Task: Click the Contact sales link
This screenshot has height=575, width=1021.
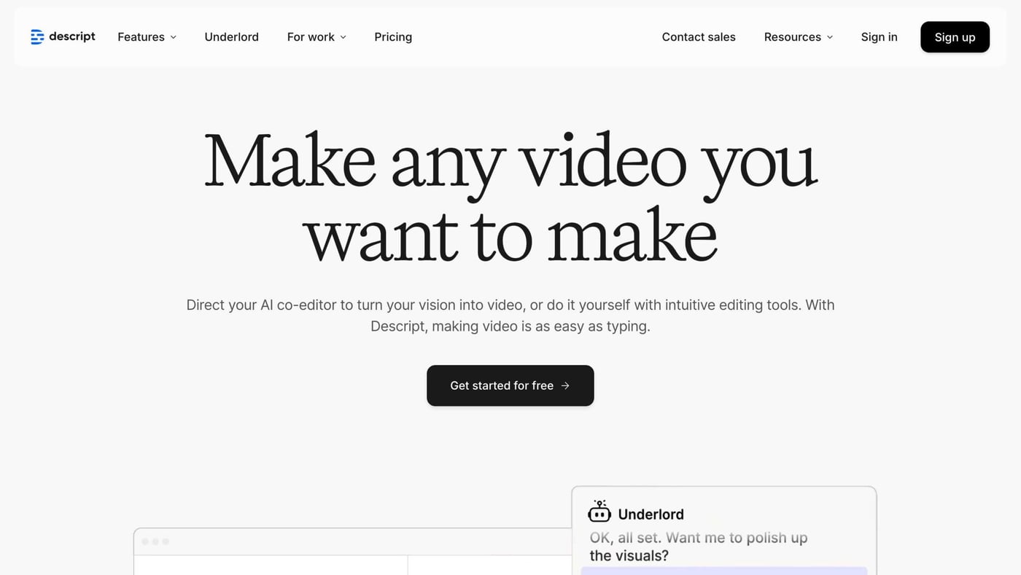Action: 699,36
